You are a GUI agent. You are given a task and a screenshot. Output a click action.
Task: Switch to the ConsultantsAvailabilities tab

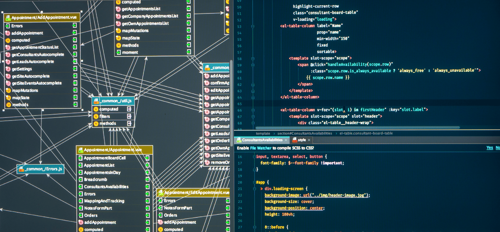[260, 140]
